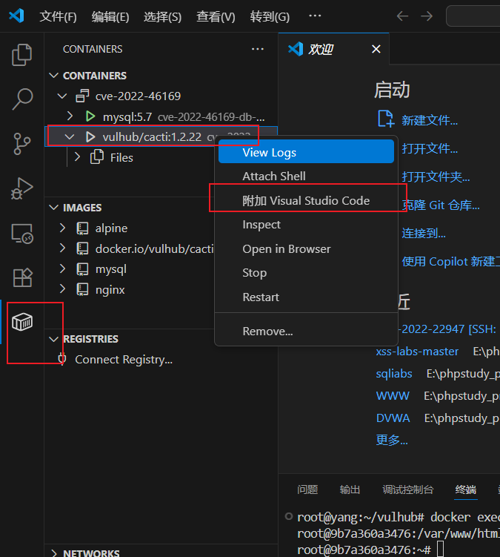Image resolution: width=500 pixels, height=557 pixels.
Task: Choose Open in Browser from context menu
Action: coord(306,249)
